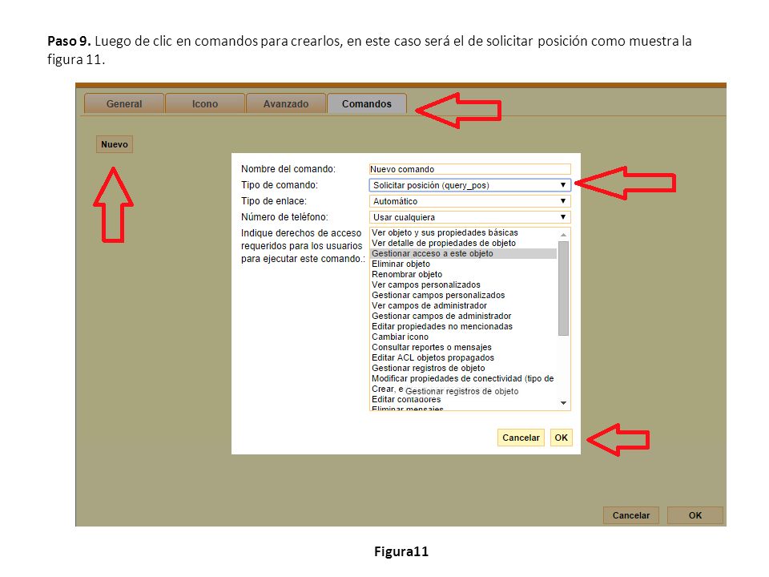Click the access list scroll-up arrow
Image resolution: width=769 pixels, height=577 pixels.
[x=563, y=235]
